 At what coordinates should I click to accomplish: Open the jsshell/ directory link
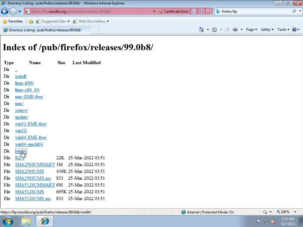pos(21,77)
